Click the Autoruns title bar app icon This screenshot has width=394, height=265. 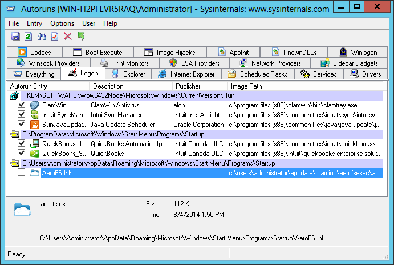click(x=11, y=9)
